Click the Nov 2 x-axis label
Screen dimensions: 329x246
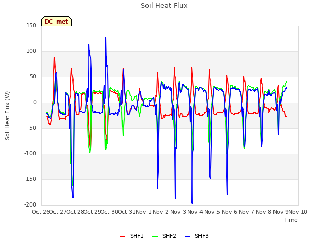[x=161, y=212]
